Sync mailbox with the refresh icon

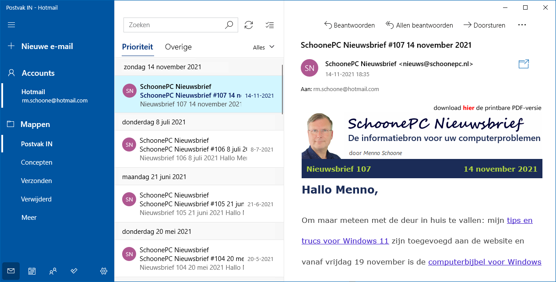(x=249, y=25)
